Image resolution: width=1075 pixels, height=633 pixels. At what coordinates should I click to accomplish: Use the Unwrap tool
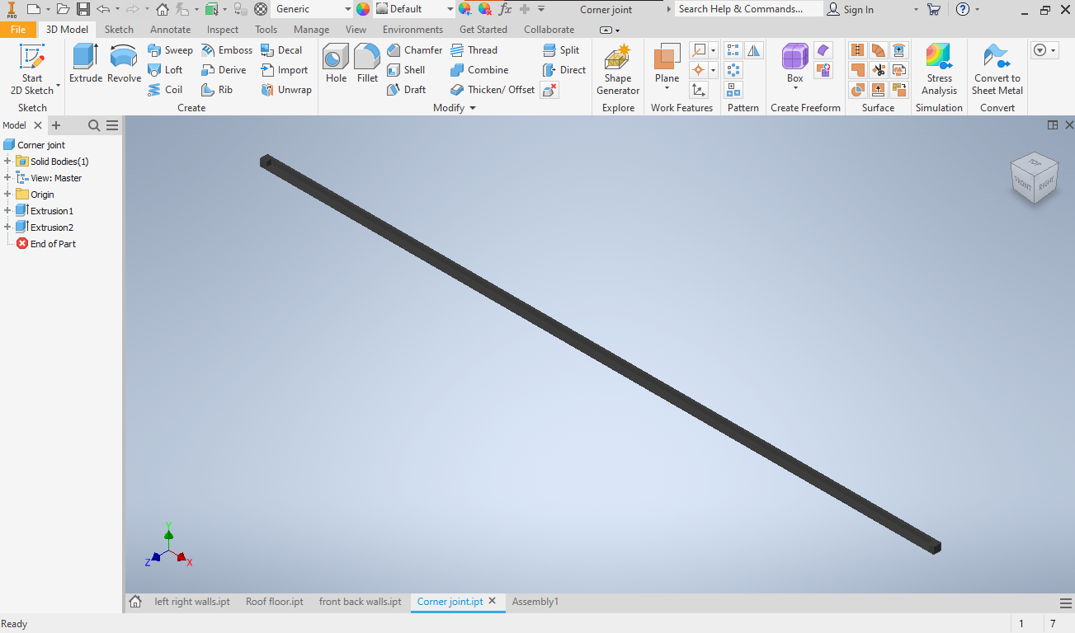286,90
